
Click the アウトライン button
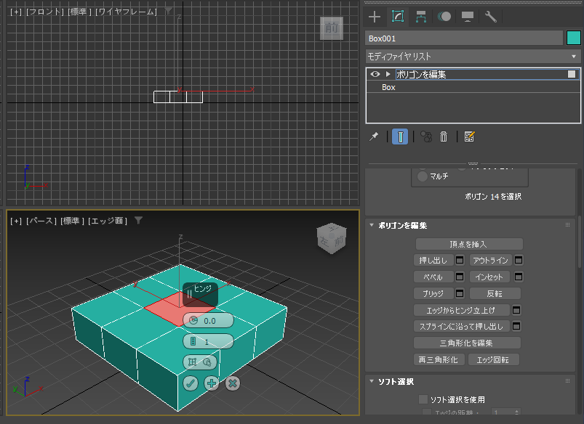click(x=490, y=261)
